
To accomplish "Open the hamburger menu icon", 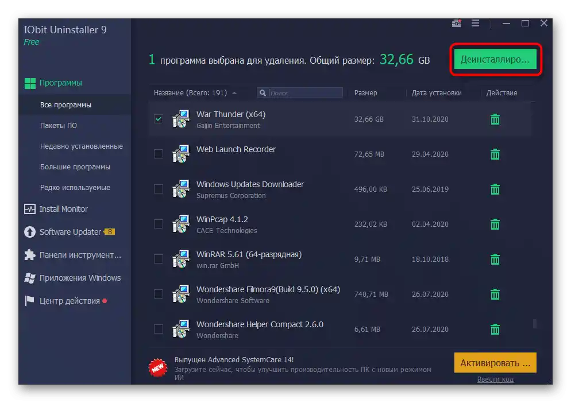I will (x=475, y=24).
